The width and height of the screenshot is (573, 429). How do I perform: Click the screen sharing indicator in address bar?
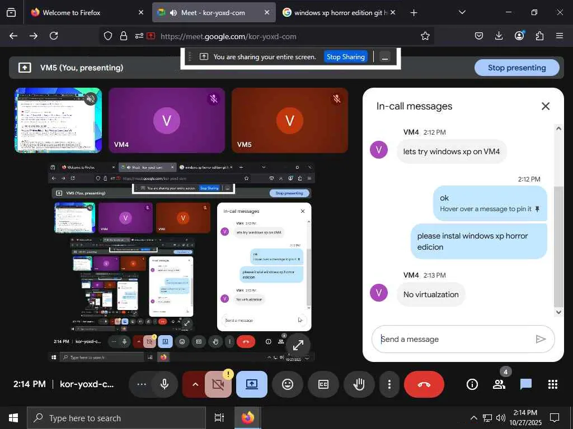tap(151, 36)
